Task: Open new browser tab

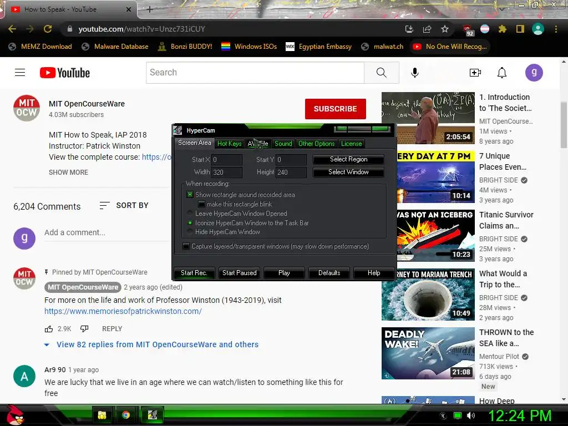Action: [x=150, y=9]
